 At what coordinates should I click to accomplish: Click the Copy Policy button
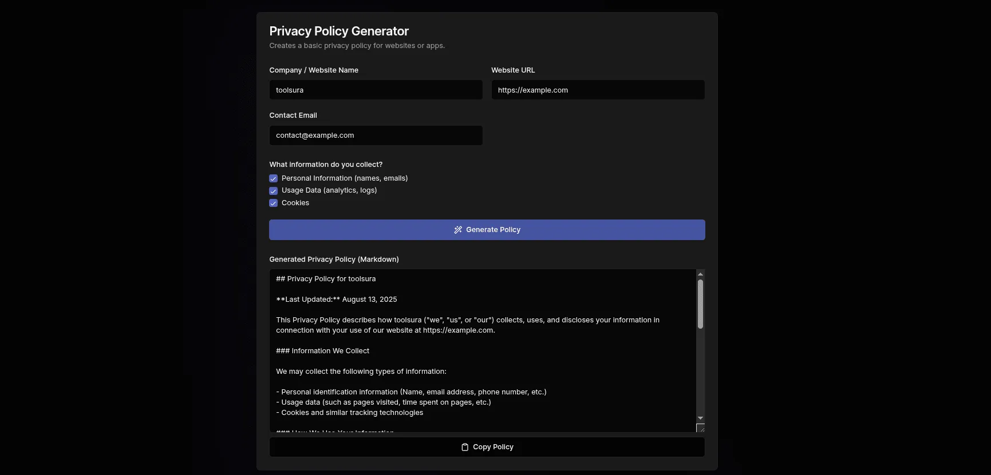pos(487,447)
